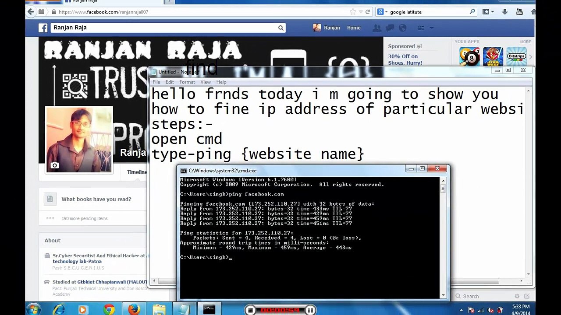Click the Facebook chat Search field
Image resolution: width=561 pixels, height=315 pixels.
click(483, 296)
